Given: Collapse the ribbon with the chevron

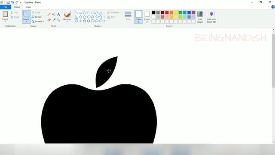Looking at the screenshot, I should pos(269,7).
